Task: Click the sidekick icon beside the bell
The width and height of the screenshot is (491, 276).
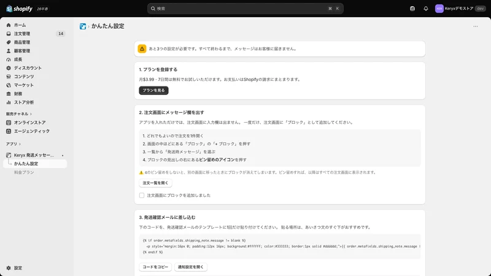Action: click(x=412, y=9)
